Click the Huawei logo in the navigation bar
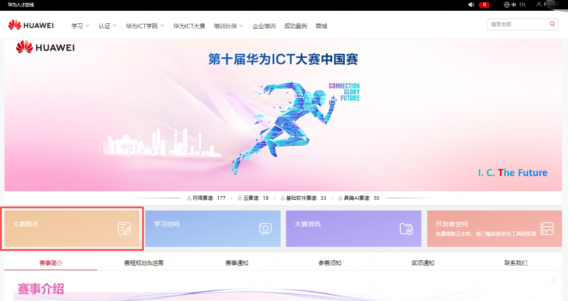568x301 pixels. tap(30, 25)
